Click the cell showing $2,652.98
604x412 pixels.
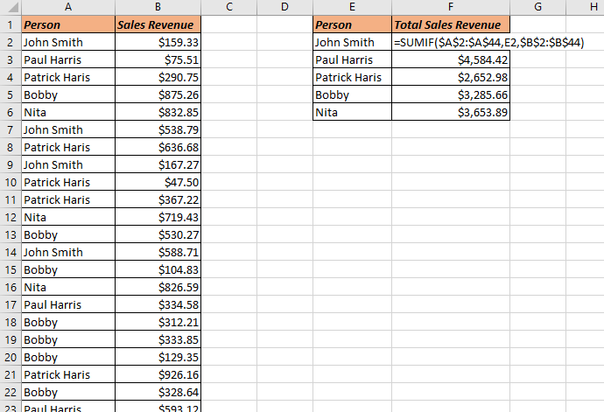[450, 77]
